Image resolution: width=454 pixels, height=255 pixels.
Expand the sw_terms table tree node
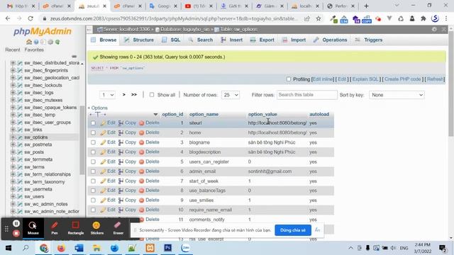(13, 167)
